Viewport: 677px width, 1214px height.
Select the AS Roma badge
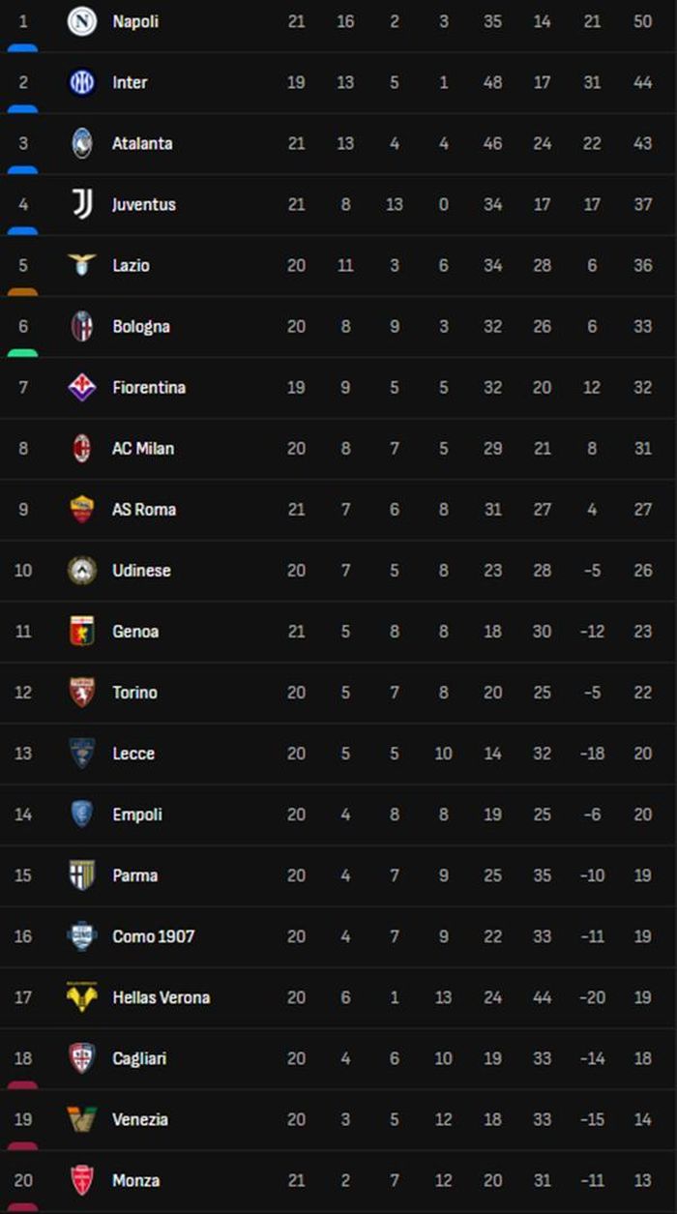82,509
